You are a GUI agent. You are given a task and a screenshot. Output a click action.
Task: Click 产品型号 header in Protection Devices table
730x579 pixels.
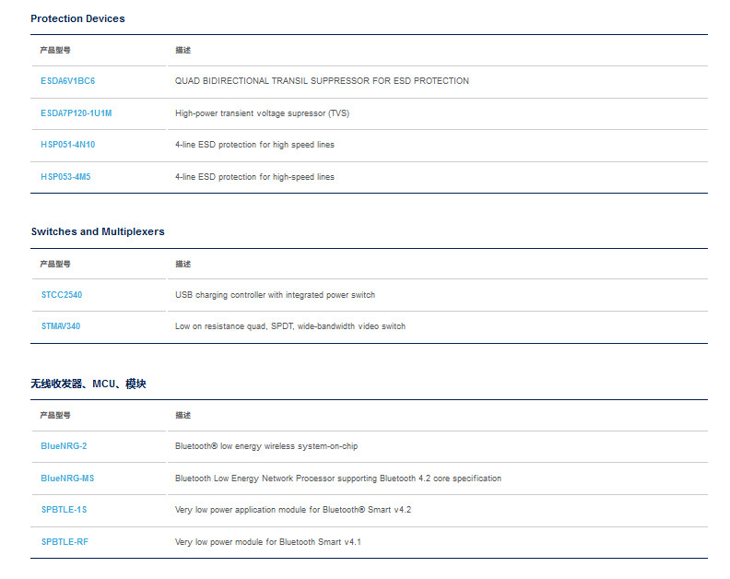click(55, 51)
